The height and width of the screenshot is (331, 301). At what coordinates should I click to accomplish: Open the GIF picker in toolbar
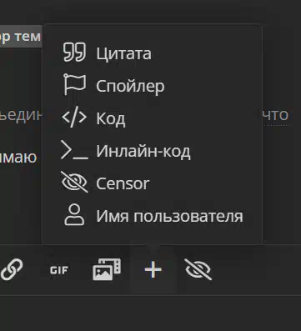click(x=59, y=270)
